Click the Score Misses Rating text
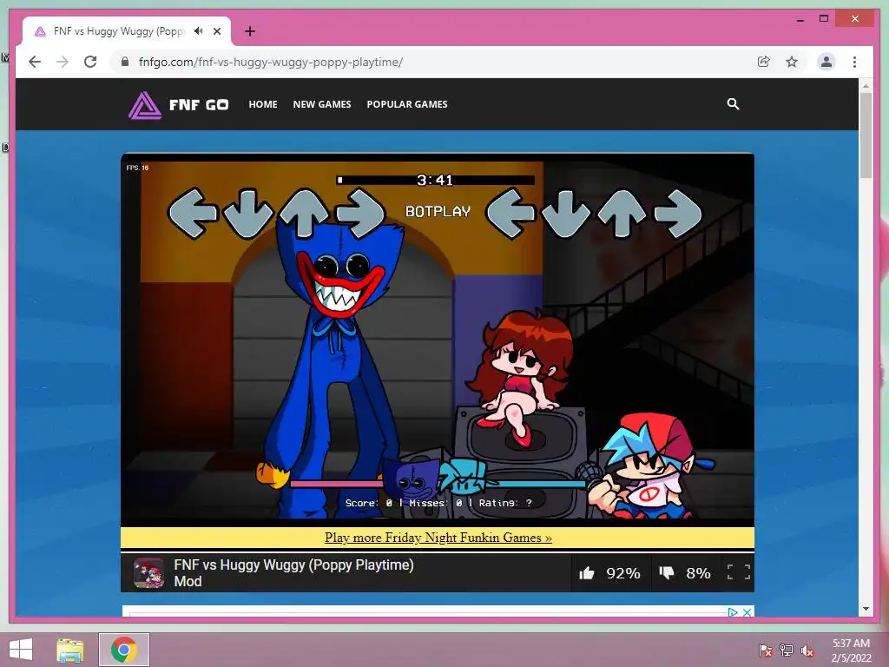The image size is (889, 667). click(x=438, y=503)
